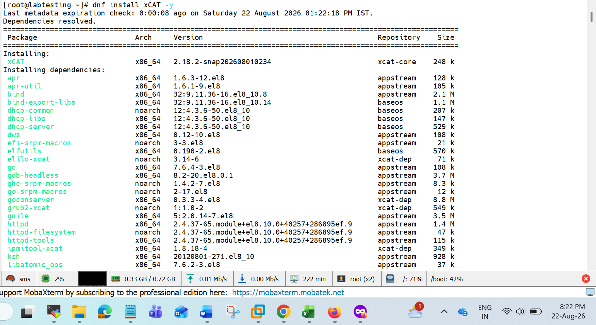Click the 'httpd-filesystem' package name
596x325 pixels.
[x=41, y=232]
